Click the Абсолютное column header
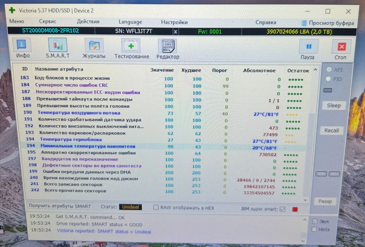 (x=259, y=71)
